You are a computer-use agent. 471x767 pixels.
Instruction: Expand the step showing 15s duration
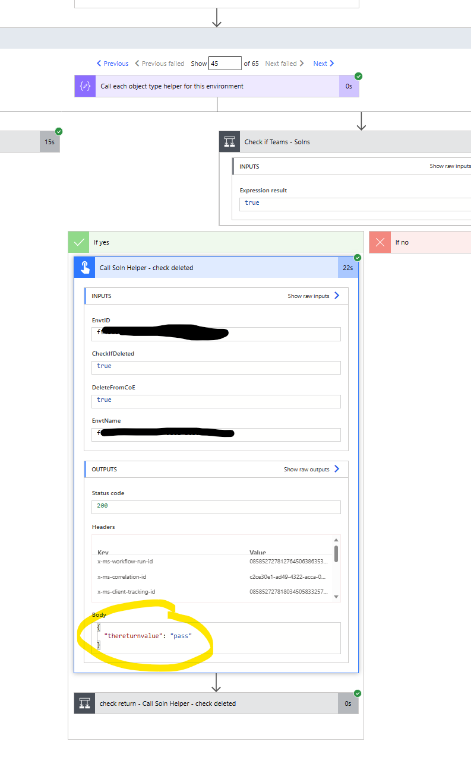pyautogui.click(x=30, y=142)
